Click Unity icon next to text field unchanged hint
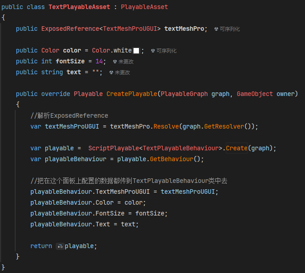Screen dimensions: 305x273 (x=111, y=72)
